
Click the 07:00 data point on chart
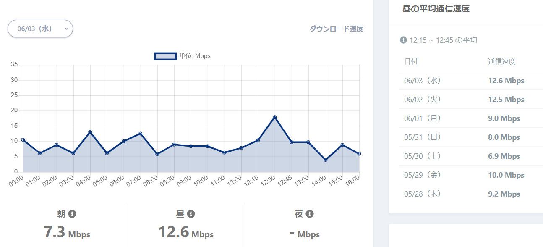(x=140, y=134)
